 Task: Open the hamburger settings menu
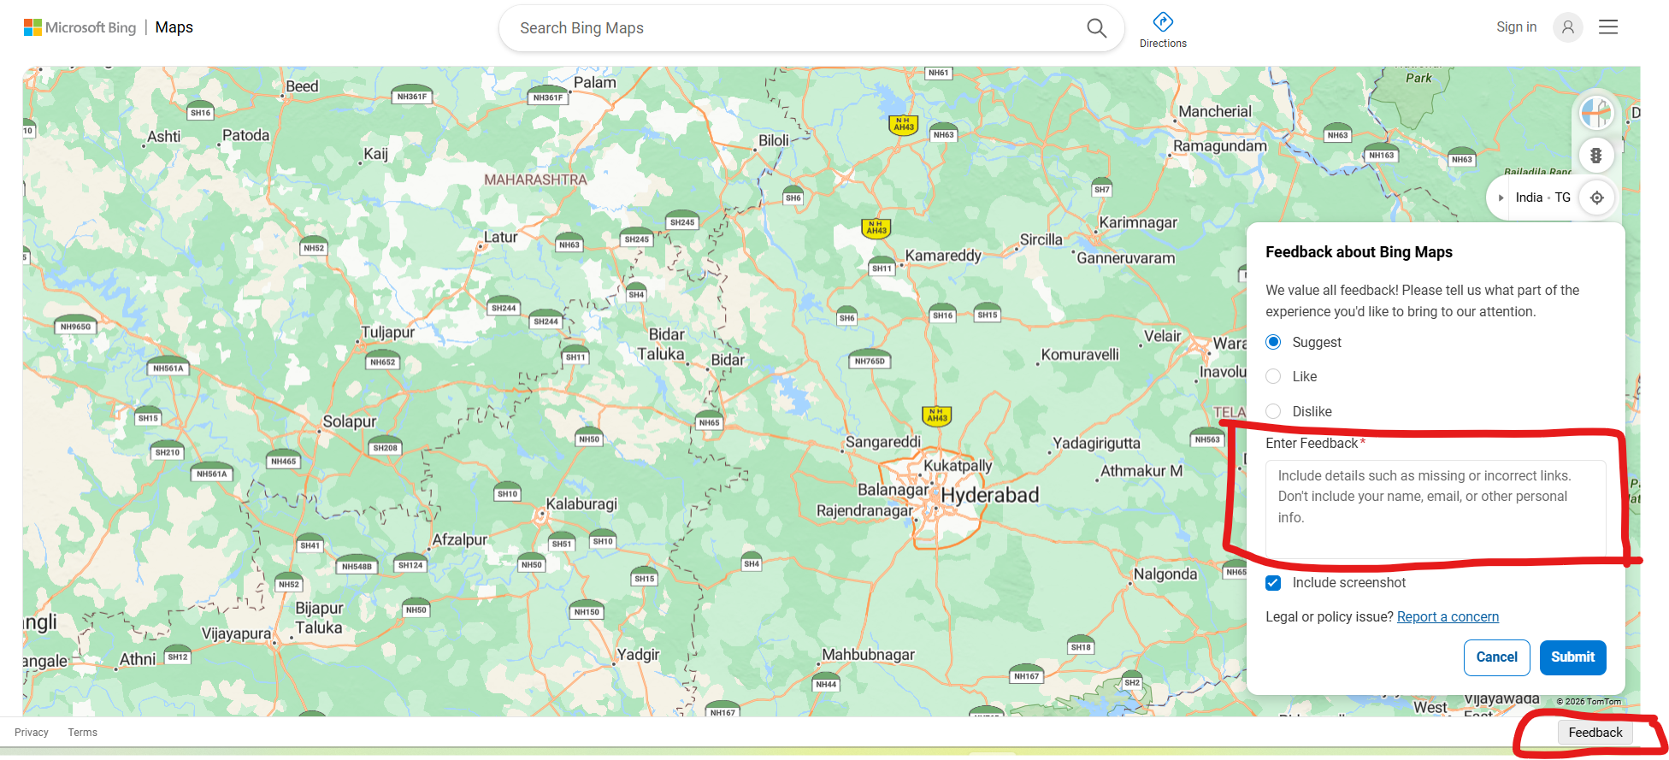tap(1608, 27)
